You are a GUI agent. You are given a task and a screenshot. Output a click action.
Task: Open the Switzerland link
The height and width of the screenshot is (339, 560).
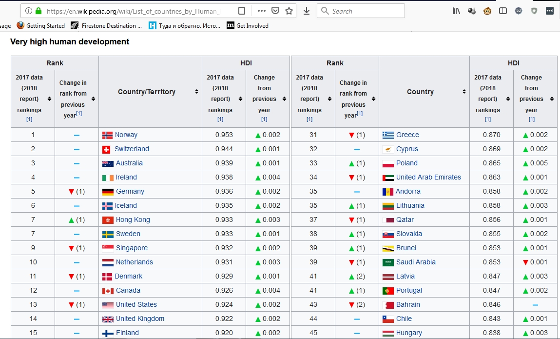(x=132, y=149)
